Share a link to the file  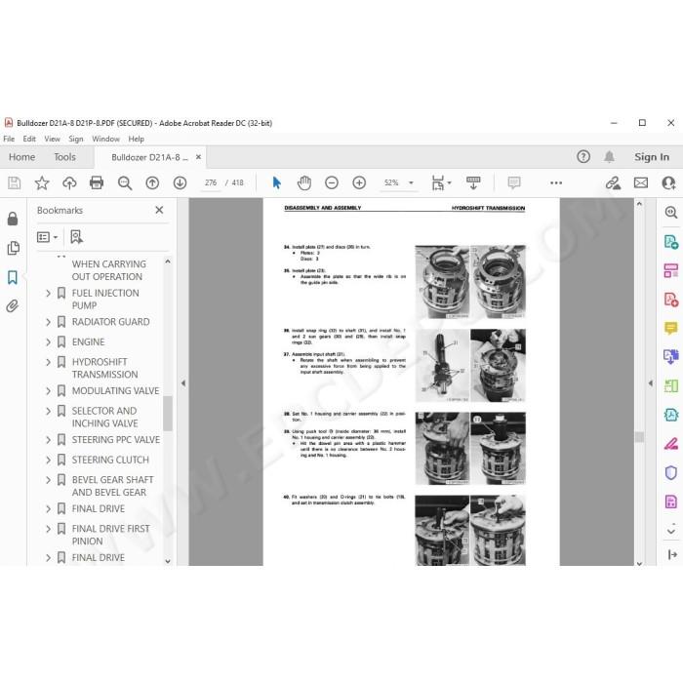click(614, 182)
